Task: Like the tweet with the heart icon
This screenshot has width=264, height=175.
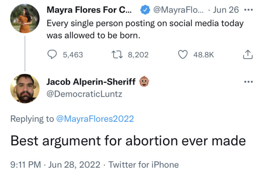Action: pyautogui.click(x=183, y=54)
